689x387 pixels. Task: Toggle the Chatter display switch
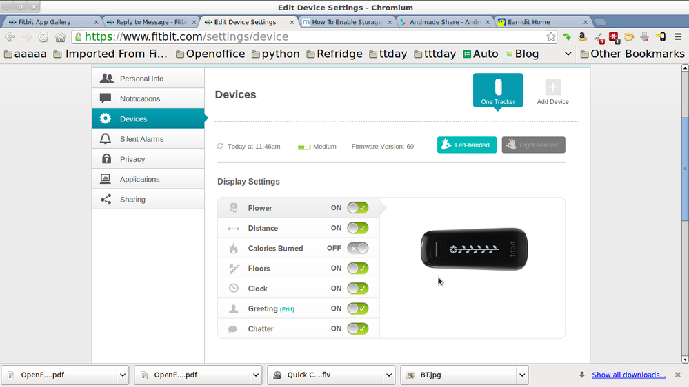click(x=358, y=329)
